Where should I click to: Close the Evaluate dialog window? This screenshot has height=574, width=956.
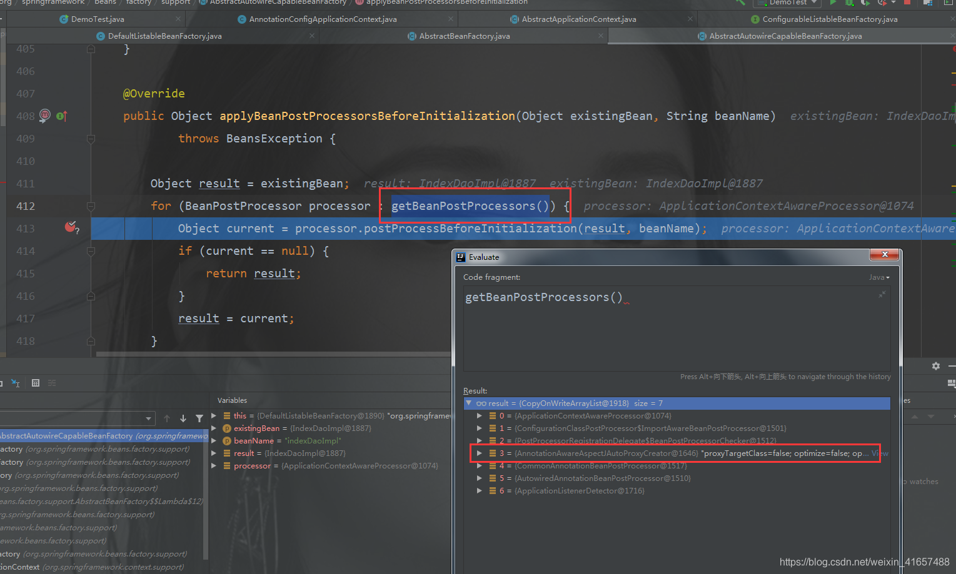(884, 254)
